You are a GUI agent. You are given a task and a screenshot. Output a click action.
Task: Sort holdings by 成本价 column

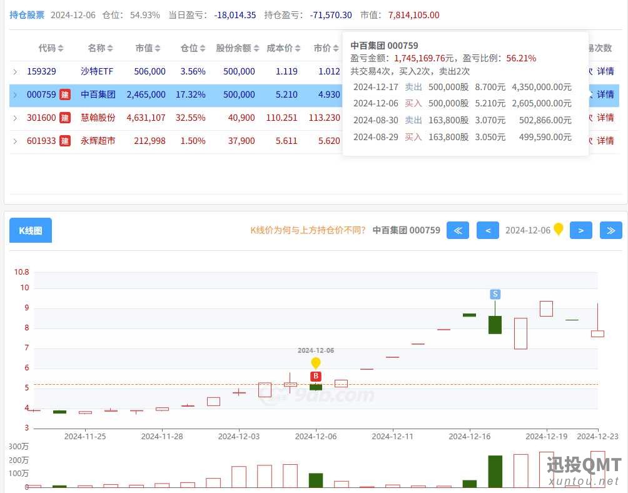pyautogui.click(x=283, y=48)
